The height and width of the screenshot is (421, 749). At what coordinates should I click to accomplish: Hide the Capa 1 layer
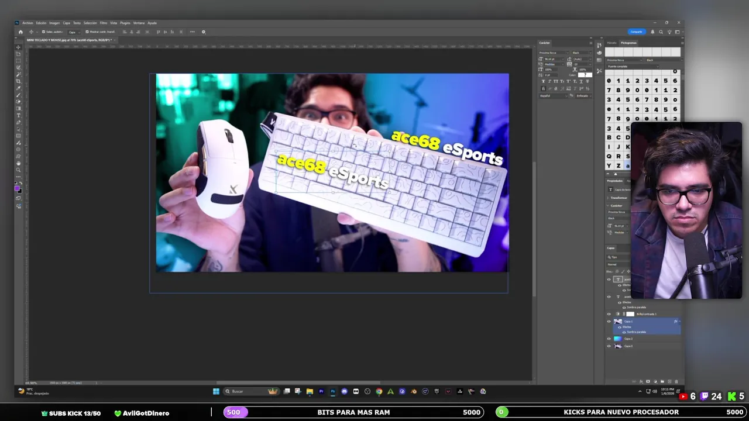pyautogui.click(x=609, y=321)
